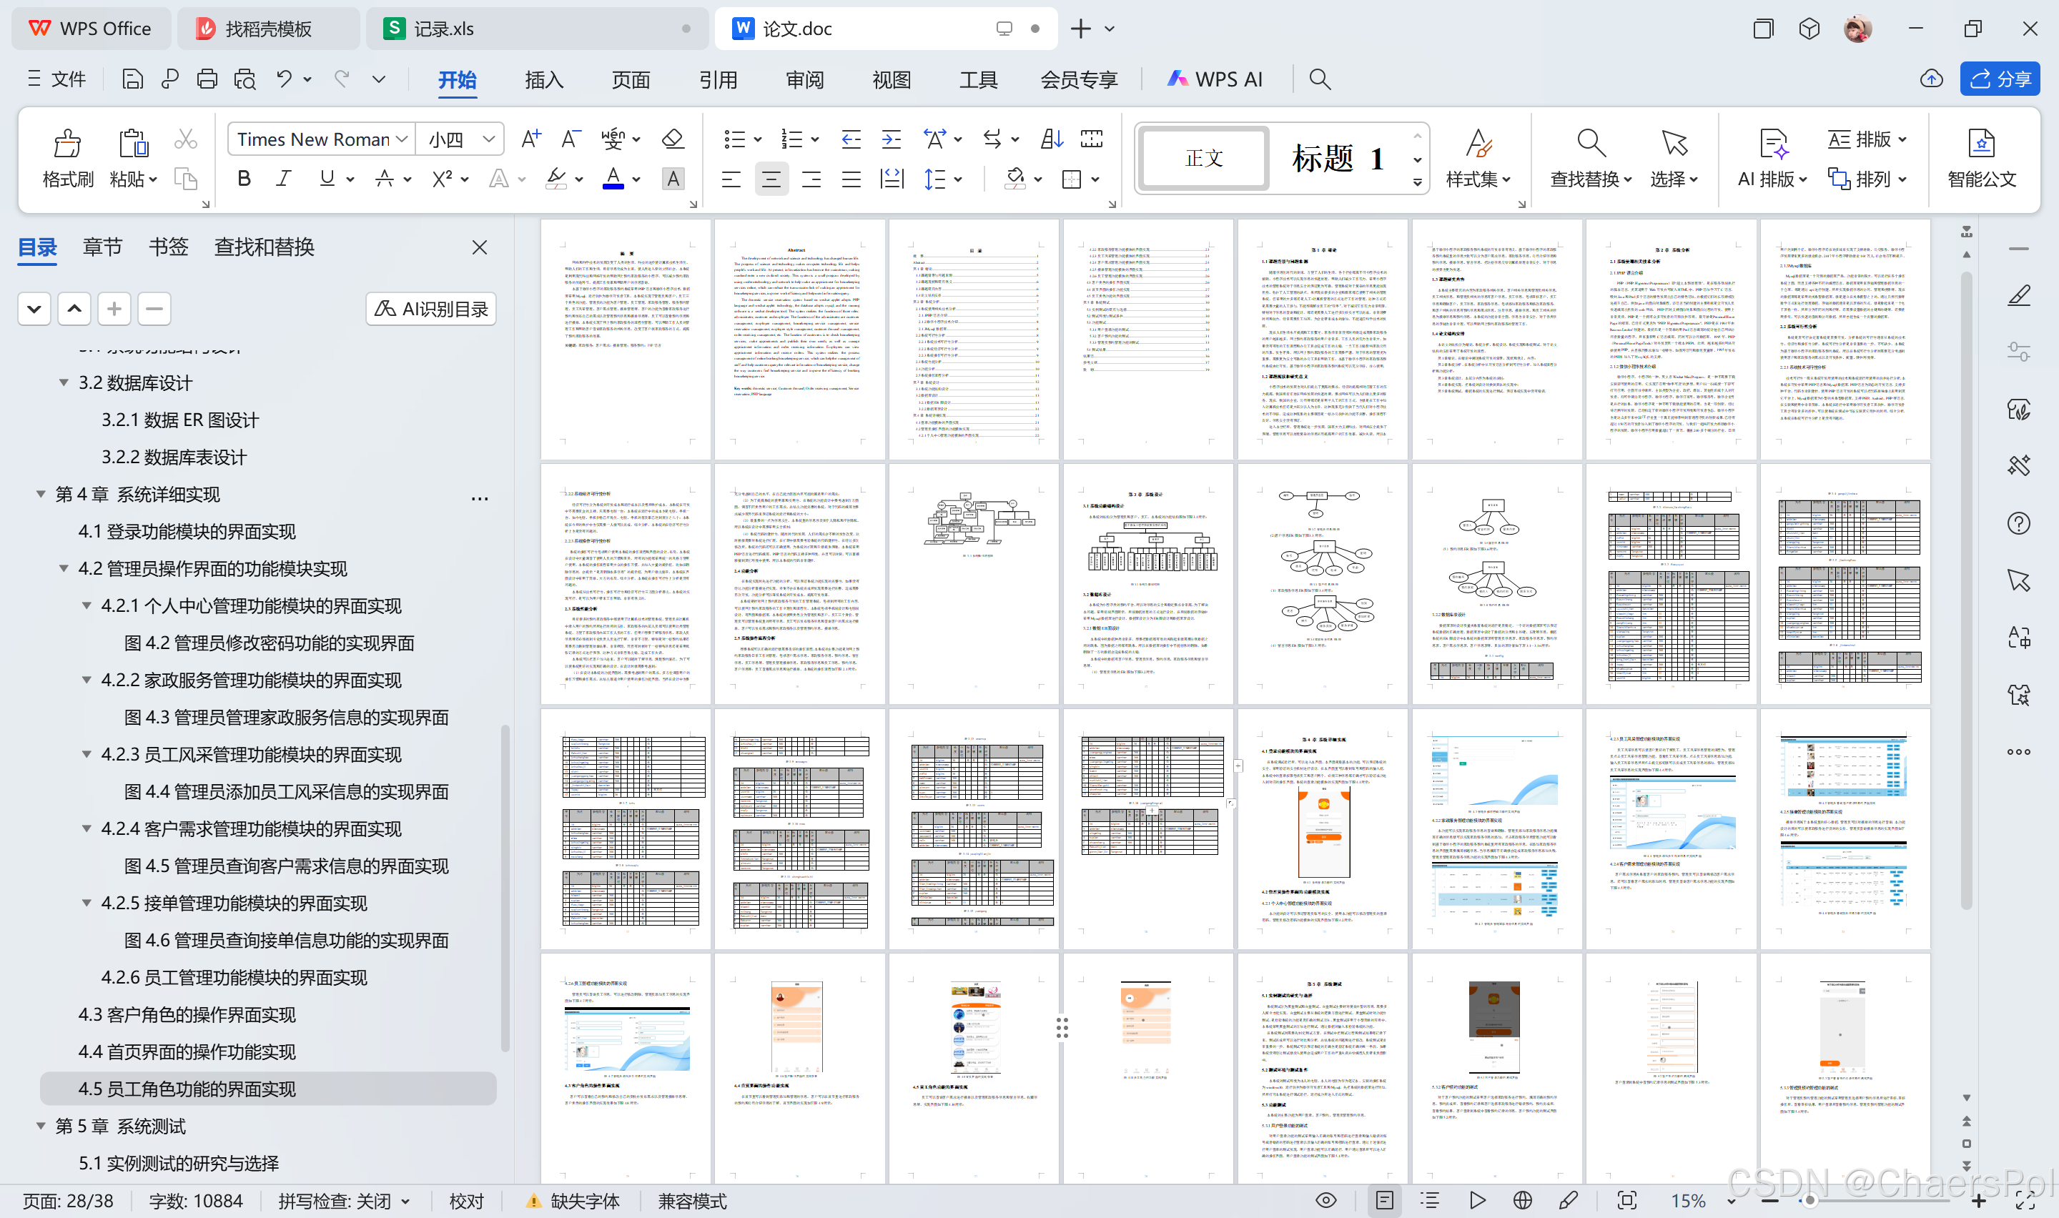Click the AI排版 layout icon
Image resolution: width=2059 pixels, height=1218 pixels.
tap(1772, 144)
